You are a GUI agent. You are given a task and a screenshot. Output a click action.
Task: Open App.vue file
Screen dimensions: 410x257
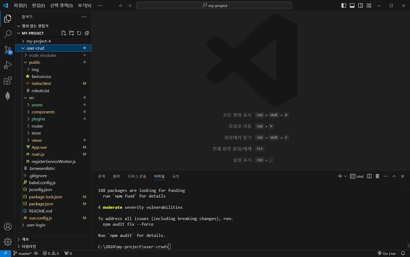53,147
